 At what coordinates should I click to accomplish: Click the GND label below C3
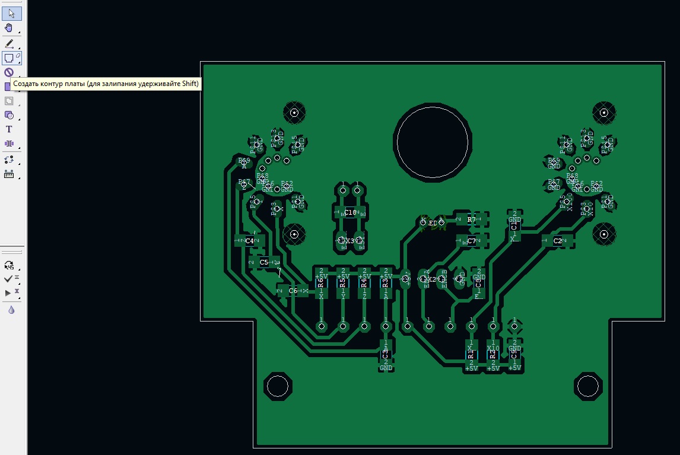pyautogui.click(x=386, y=368)
